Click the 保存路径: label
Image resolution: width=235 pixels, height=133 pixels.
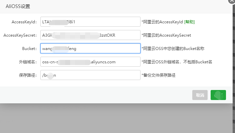(x=28, y=75)
